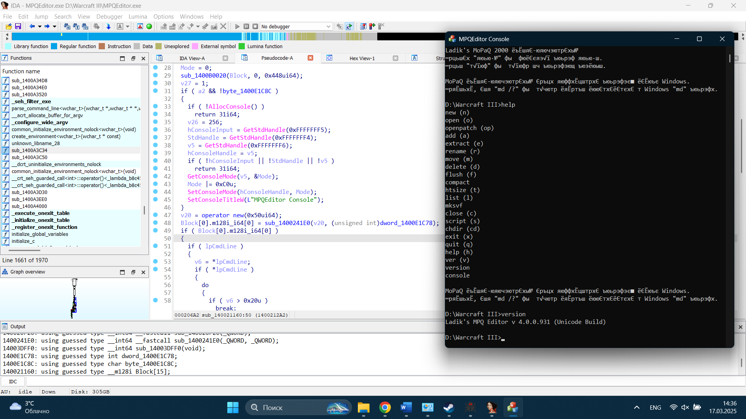Open the Debugger menu

pos(109,16)
